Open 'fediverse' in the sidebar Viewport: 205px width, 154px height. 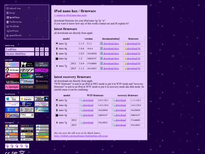point(14,22)
